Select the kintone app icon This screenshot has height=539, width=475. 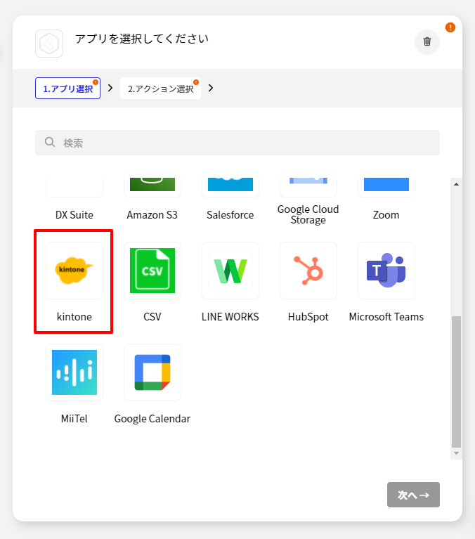(74, 271)
